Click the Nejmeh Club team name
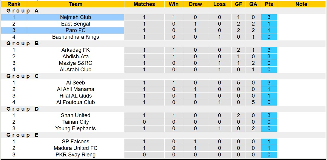 pyautogui.click(x=75, y=17)
